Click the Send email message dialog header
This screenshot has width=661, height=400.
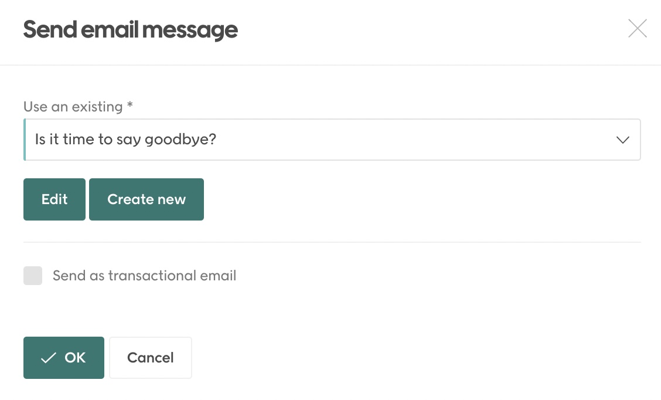click(x=130, y=29)
